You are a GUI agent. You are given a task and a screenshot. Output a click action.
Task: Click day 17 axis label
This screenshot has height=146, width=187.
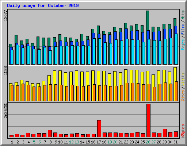99,142
